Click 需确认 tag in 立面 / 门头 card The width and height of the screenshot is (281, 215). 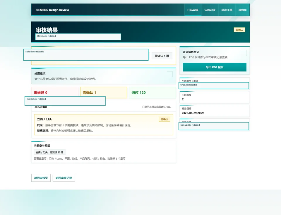click(x=164, y=119)
